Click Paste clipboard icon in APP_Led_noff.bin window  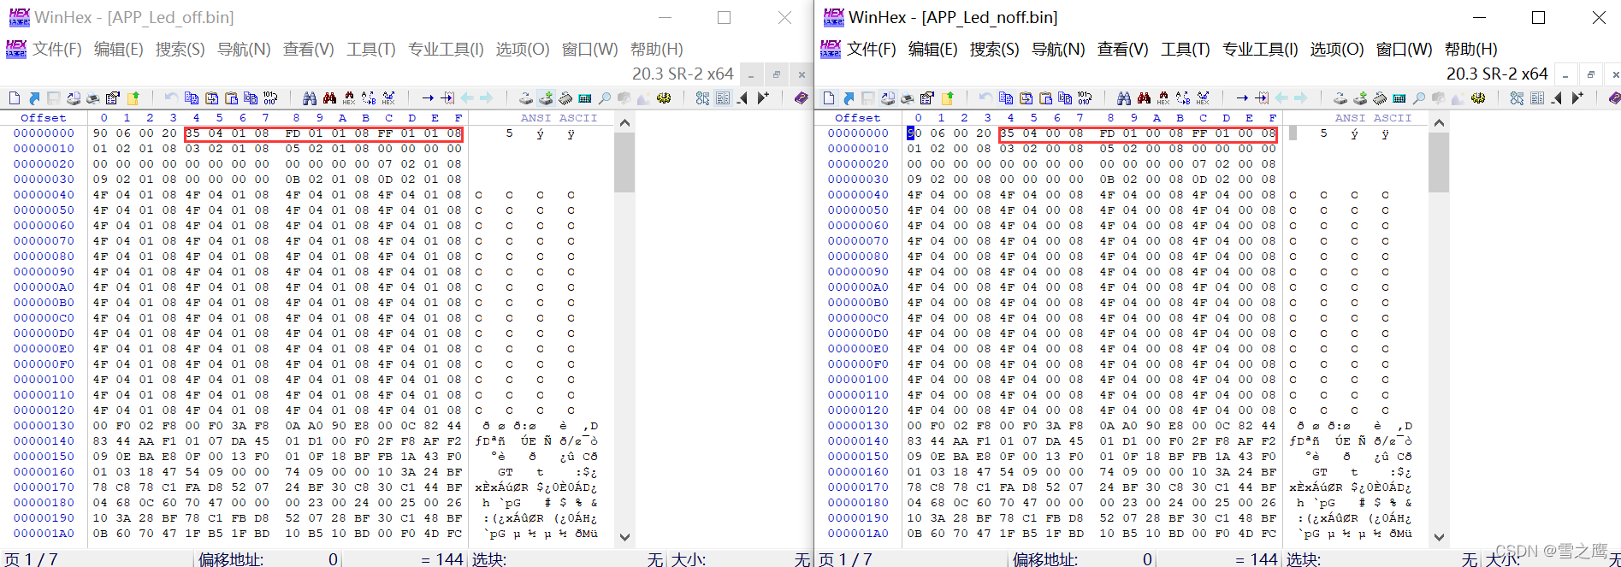[1046, 98]
